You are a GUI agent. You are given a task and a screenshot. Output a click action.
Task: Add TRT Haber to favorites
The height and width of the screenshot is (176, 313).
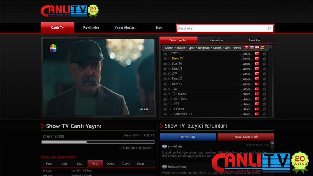click(264, 94)
